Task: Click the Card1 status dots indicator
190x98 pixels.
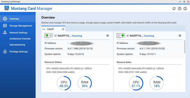Action: point(44,29)
